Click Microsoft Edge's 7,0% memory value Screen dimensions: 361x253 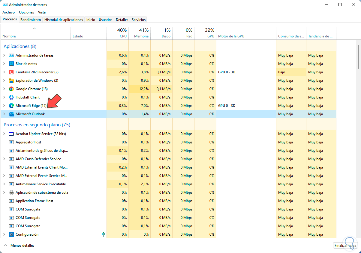point(145,106)
